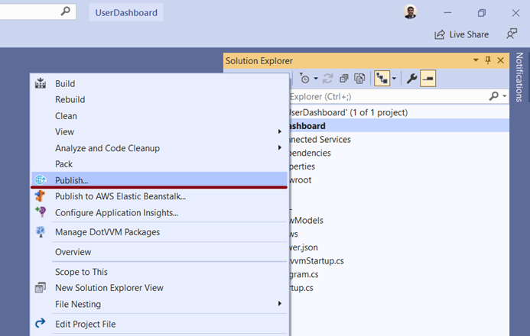530x336 pixels.
Task: Choose New Solution Explorer View
Action: (159, 288)
